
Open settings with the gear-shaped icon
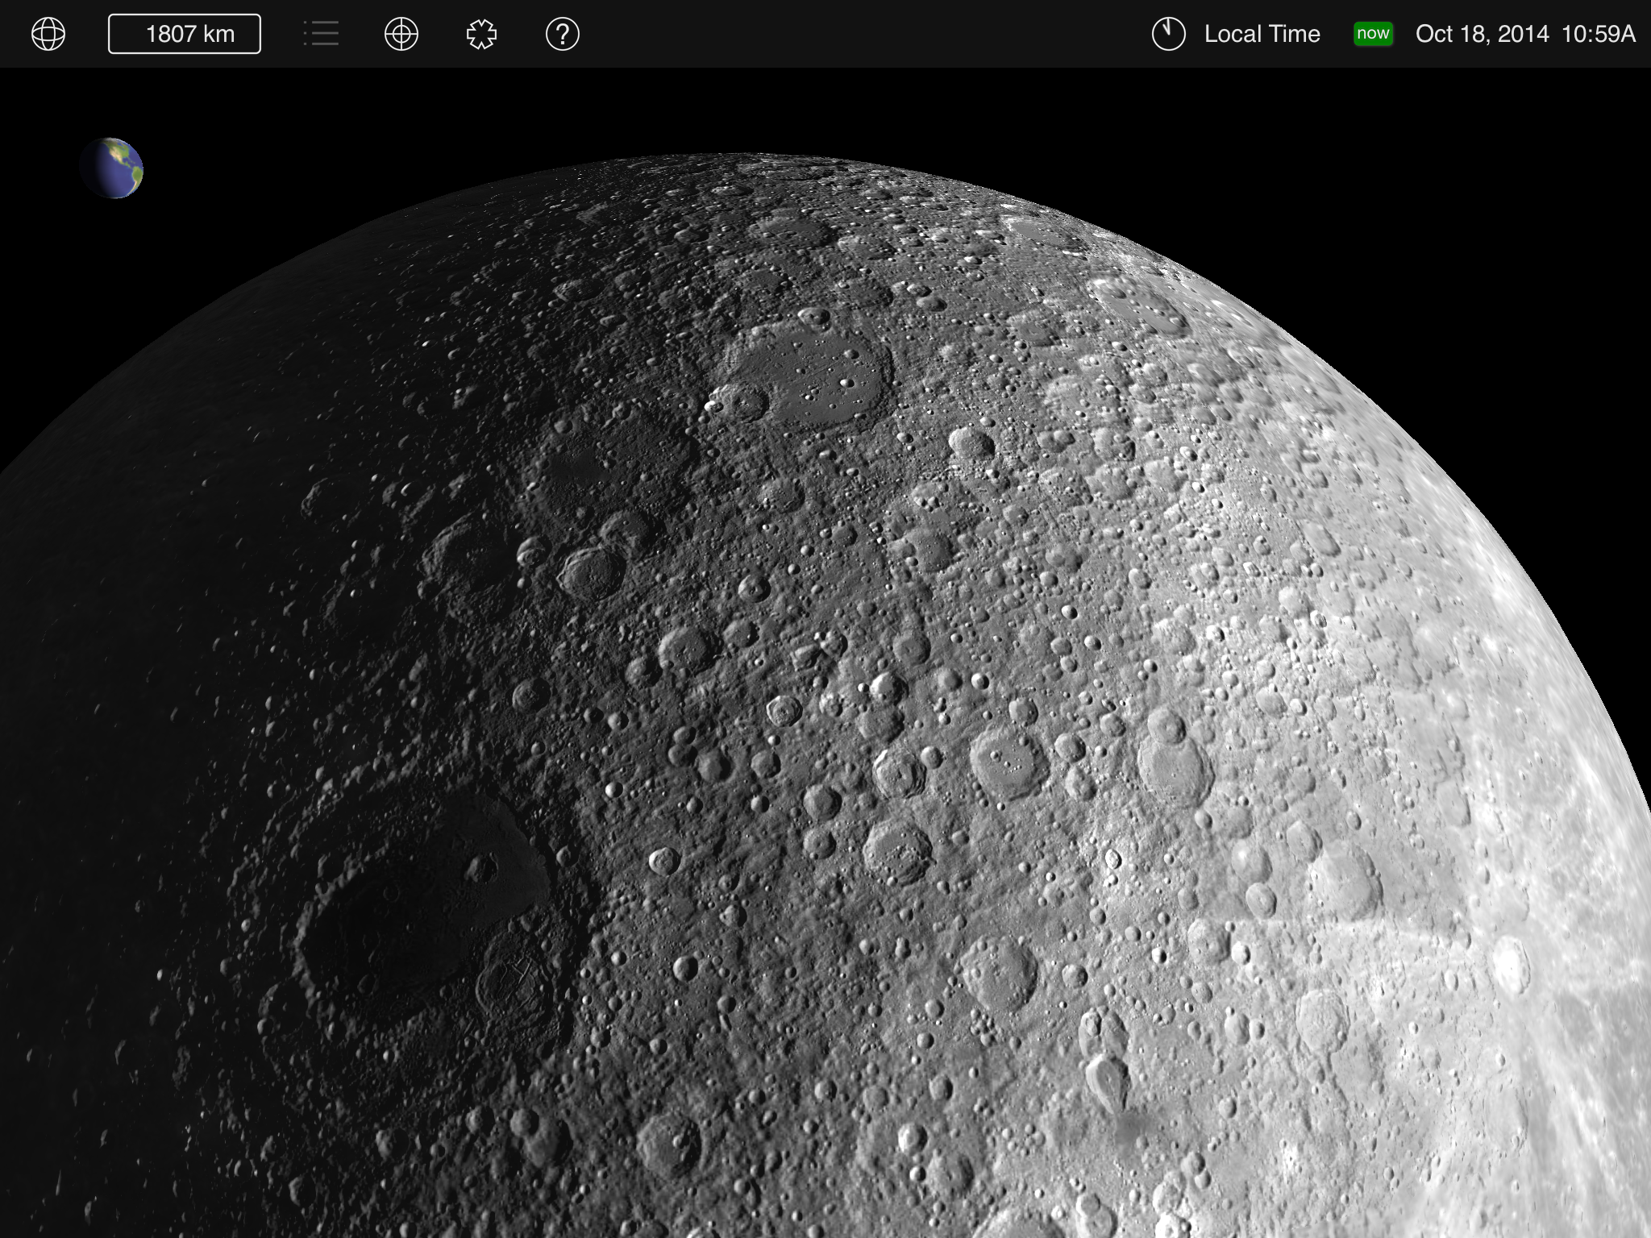pos(481,34)
